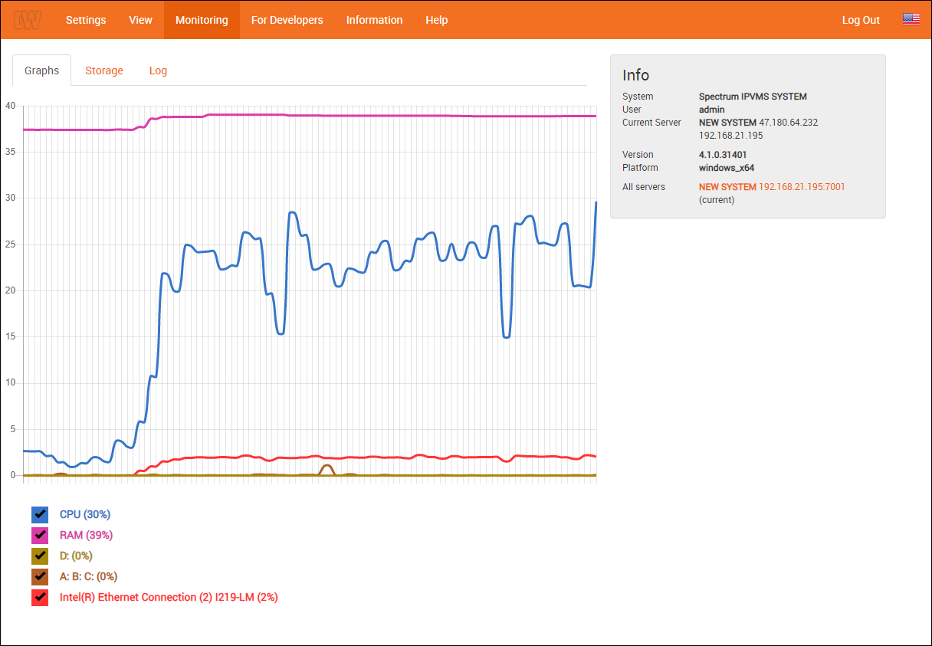
Task: Open the NEW SYSTEM 192.168.21.195:7001 server link
Action: click(x=771, y=187)
